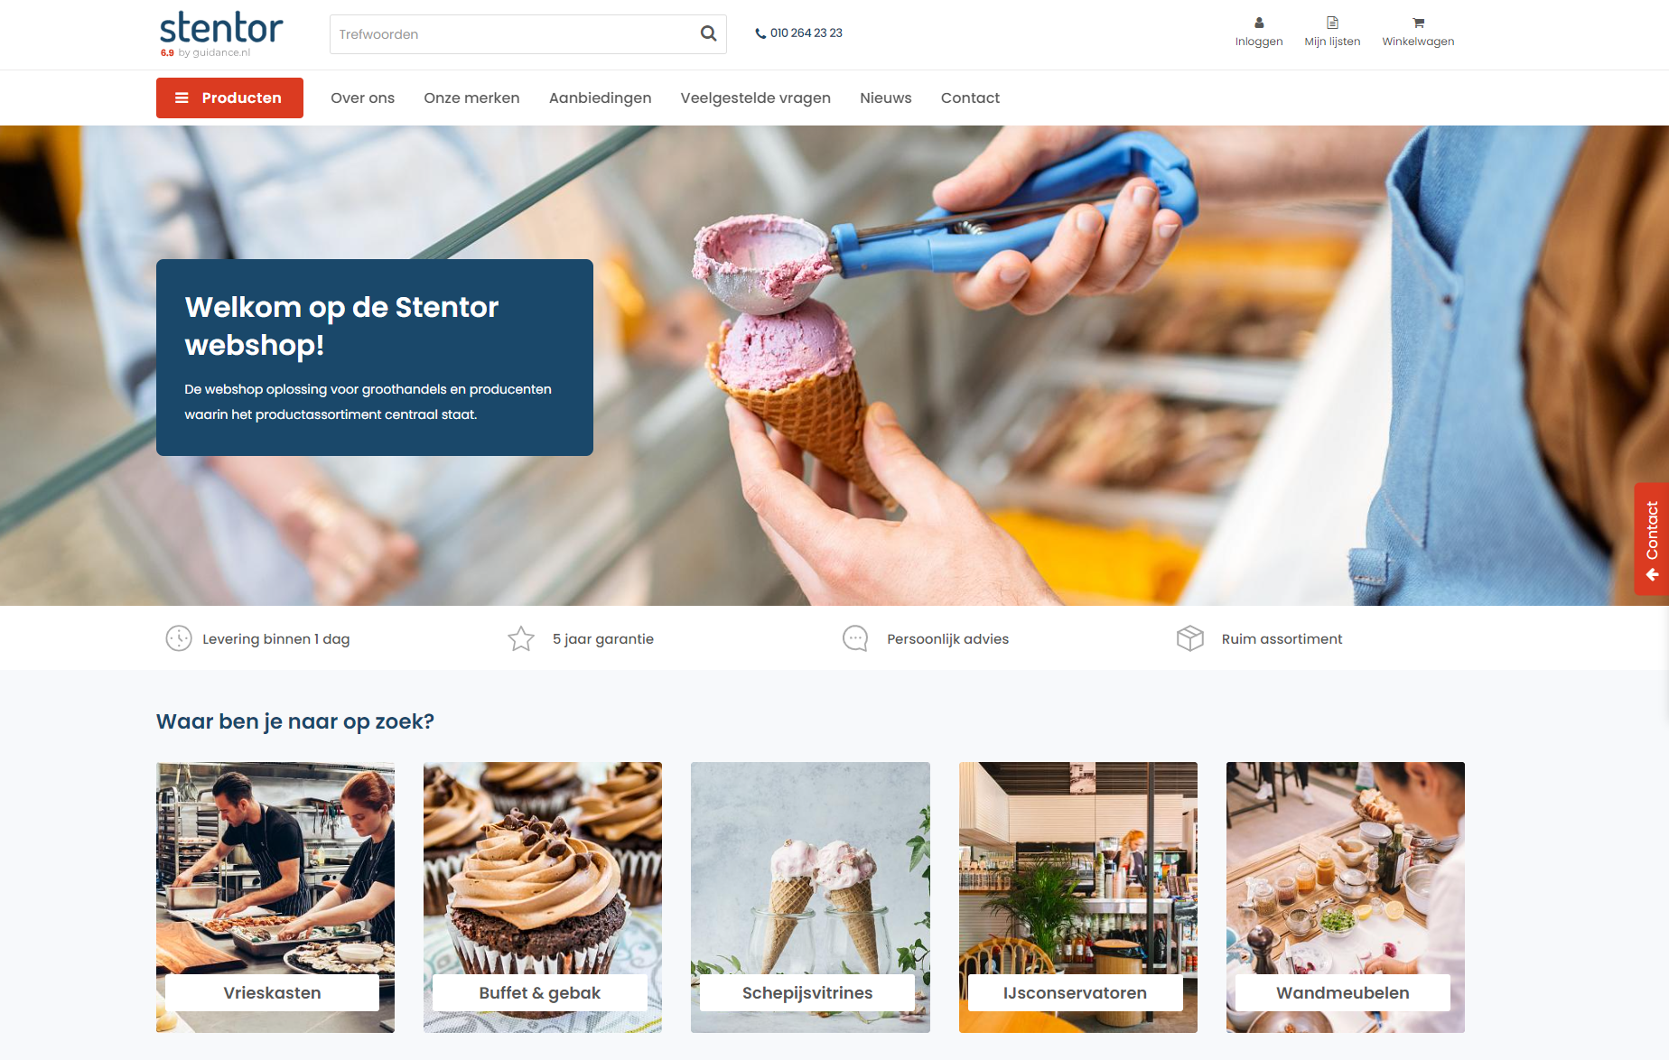1669x1060 pixels.
Task: Click the star icon for guarantee
Action: (x=521, y=638)
